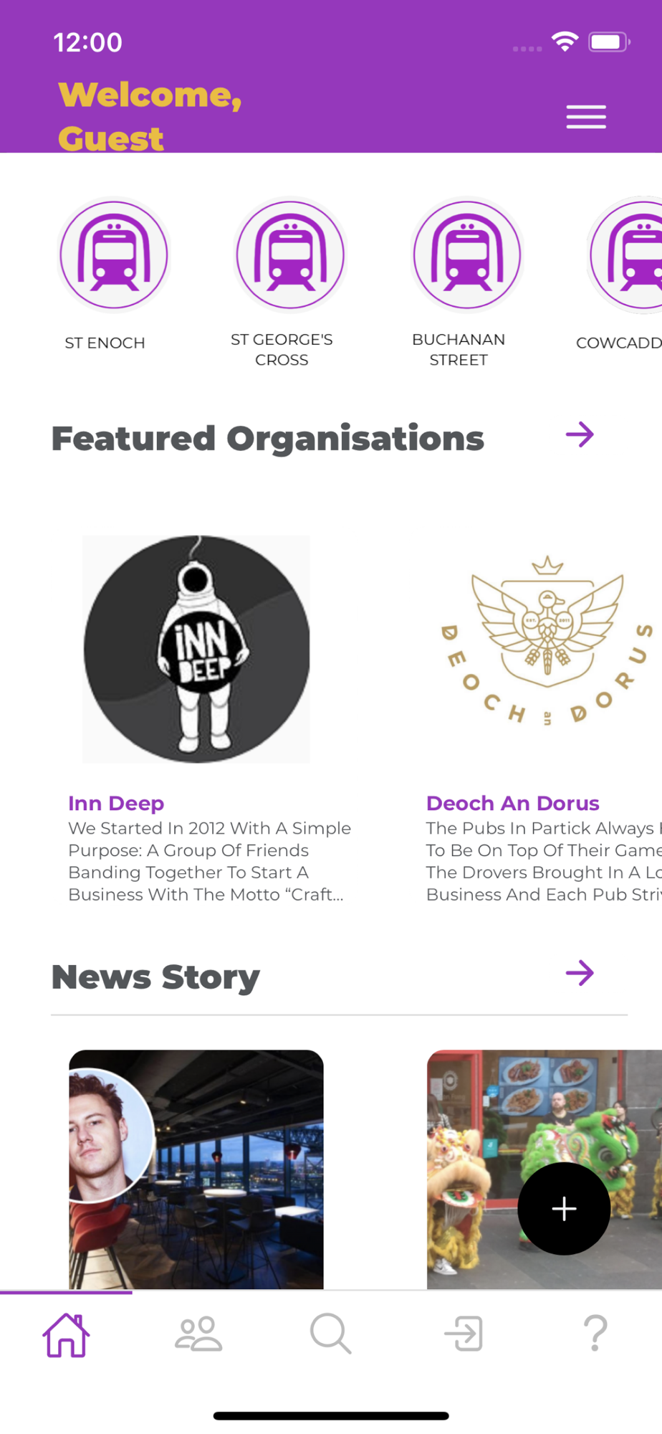662x1434 pixels.
Task: Expand News Story with arrow
Action: [x=580, y=973]
